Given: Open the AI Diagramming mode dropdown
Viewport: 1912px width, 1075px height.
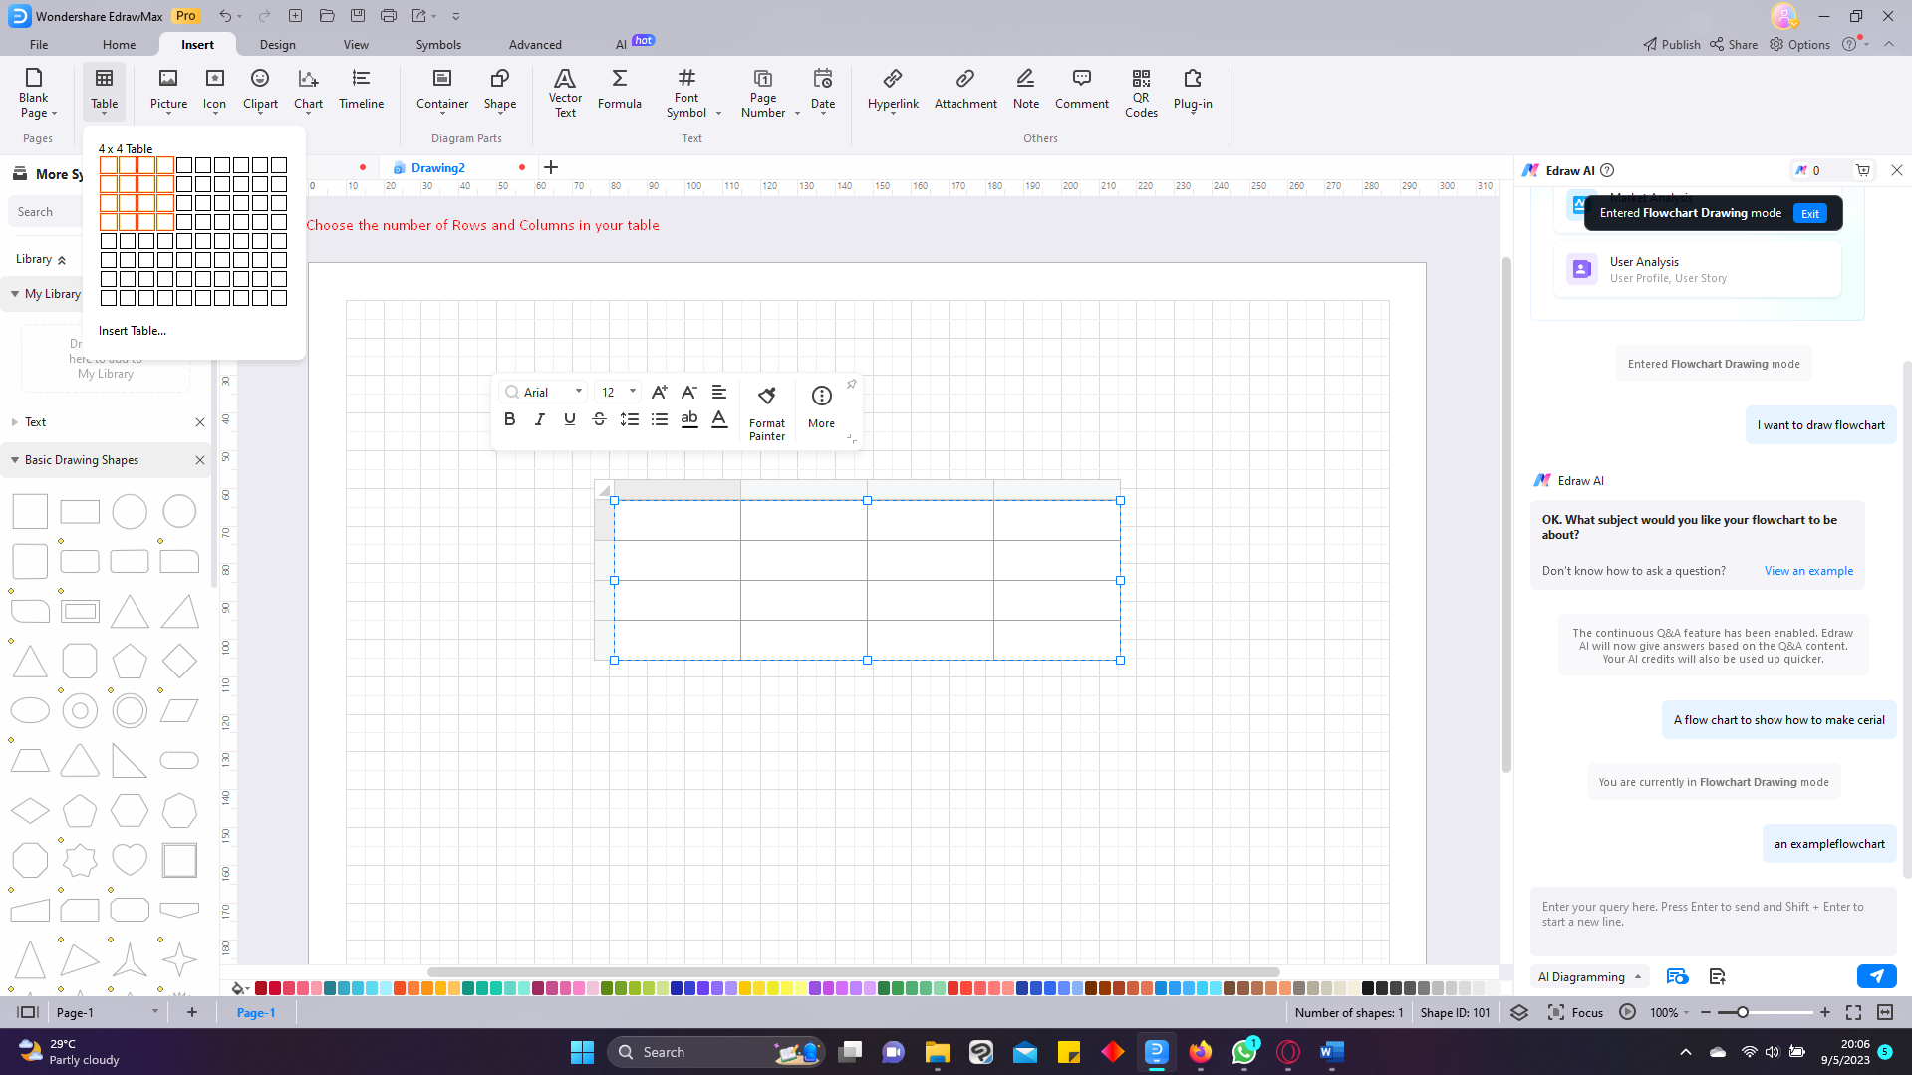Looking at the screenshot, I should click(x=1589, y=976).
